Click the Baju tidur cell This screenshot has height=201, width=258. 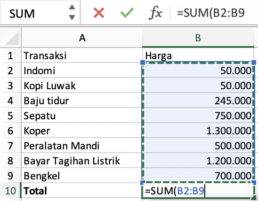point(82,100)
